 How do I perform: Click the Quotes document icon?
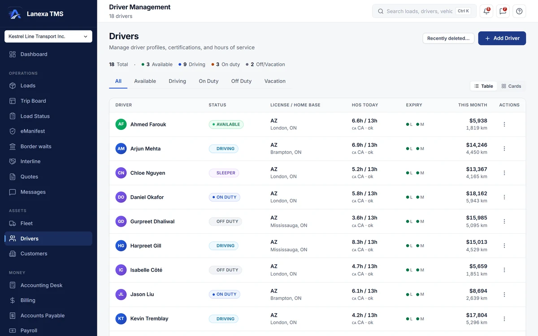[13, 177]
